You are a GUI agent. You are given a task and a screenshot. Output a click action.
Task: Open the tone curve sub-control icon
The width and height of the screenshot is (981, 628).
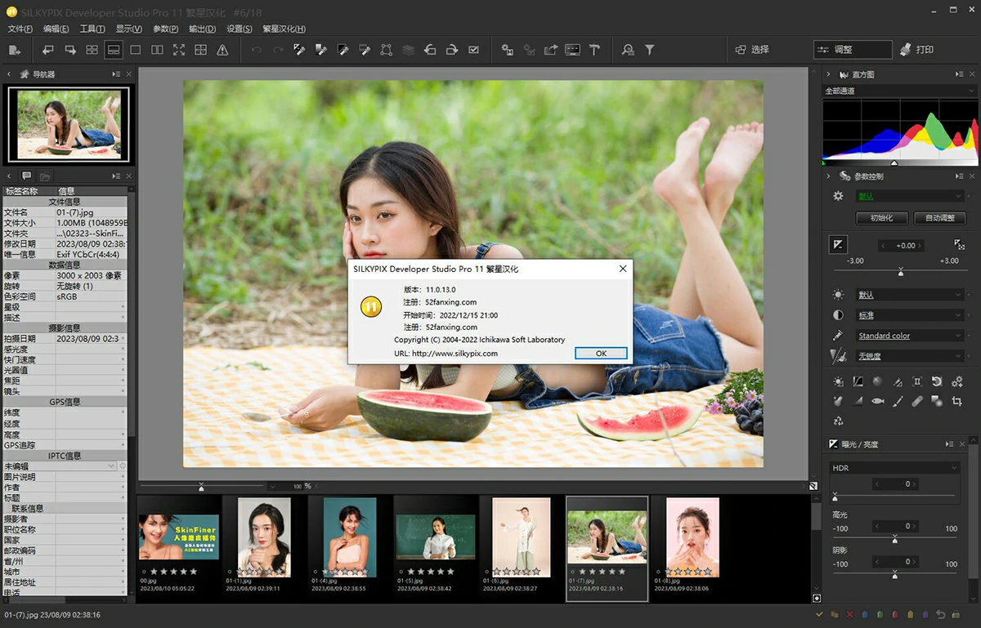[858, 381]
